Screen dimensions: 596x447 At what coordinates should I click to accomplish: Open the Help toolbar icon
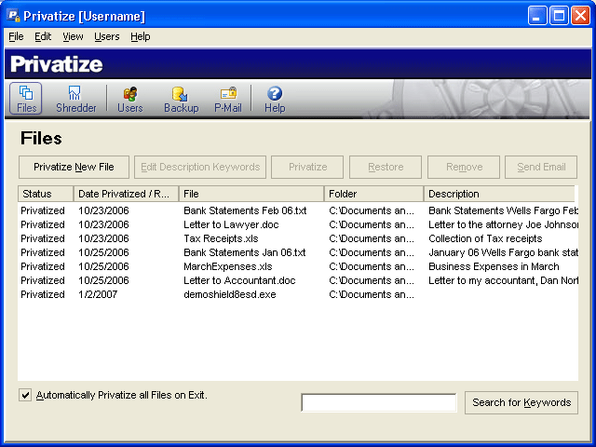pos(275,100)
